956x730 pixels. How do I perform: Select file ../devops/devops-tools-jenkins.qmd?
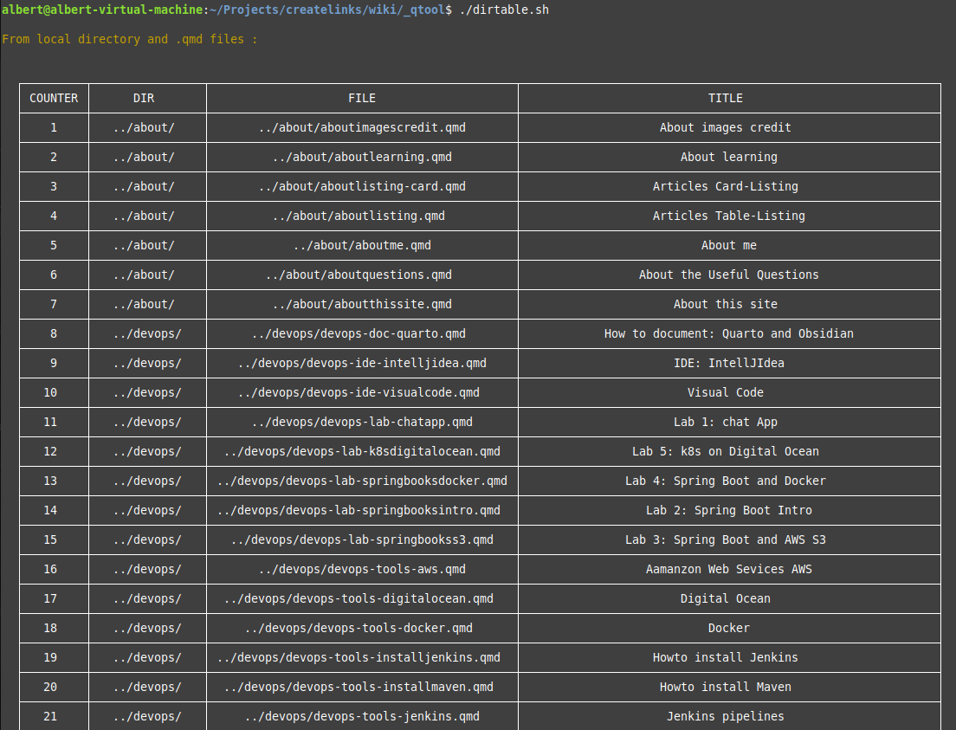pyautogui.click(x=362, y=716)
